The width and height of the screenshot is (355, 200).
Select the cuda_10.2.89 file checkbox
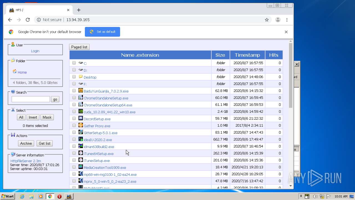[74, 111]
